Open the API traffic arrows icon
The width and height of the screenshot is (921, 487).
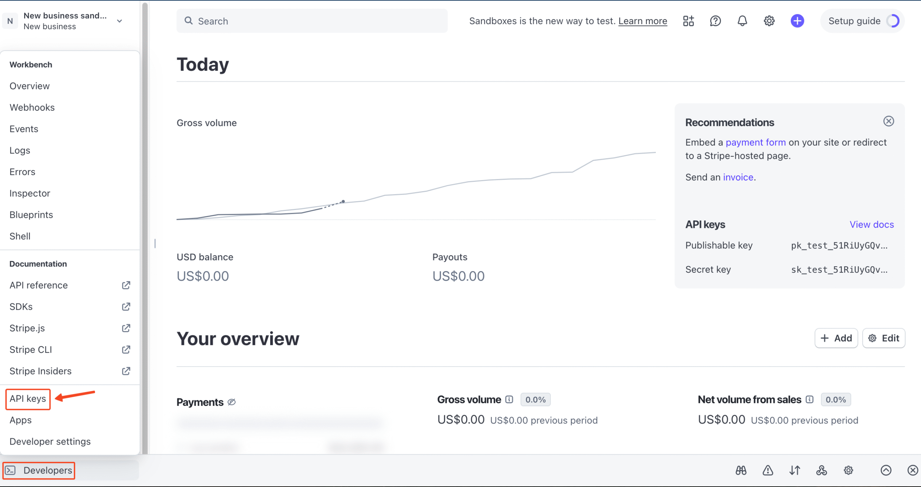tap(795, 470)
